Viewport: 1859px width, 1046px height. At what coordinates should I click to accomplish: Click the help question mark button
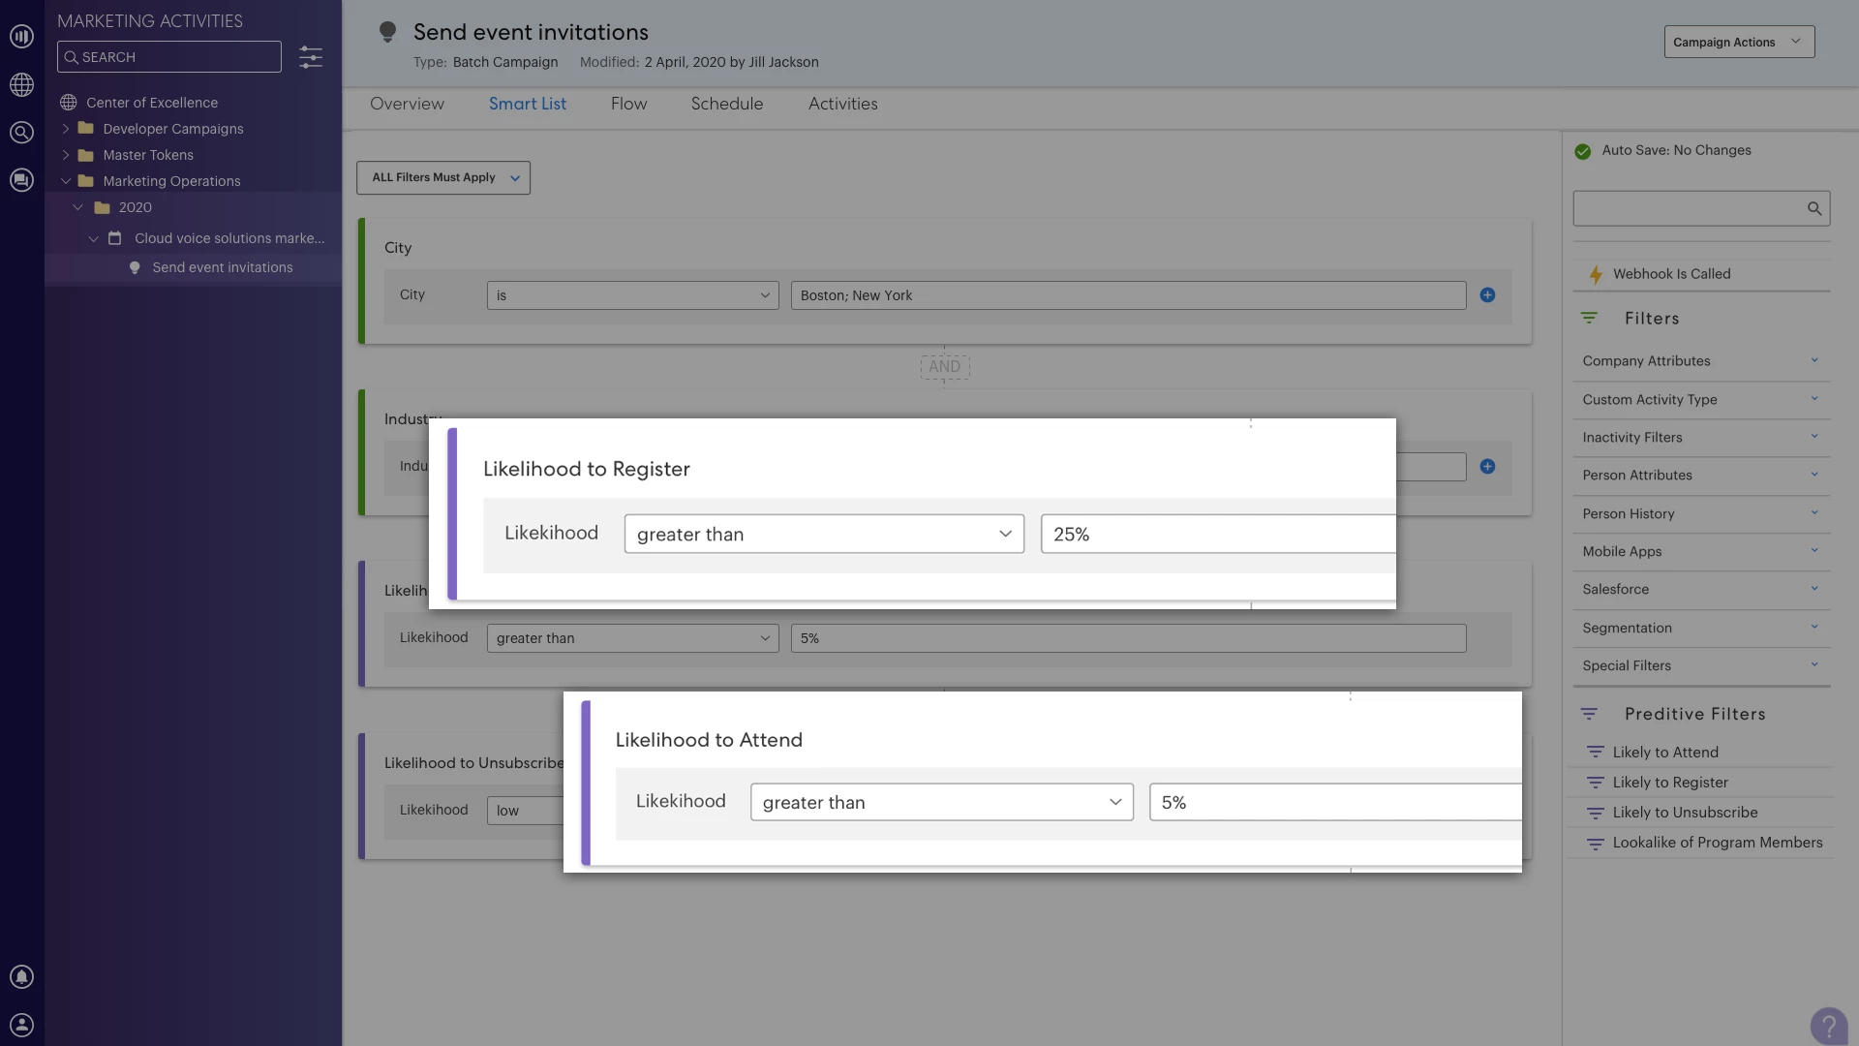1828,1026
